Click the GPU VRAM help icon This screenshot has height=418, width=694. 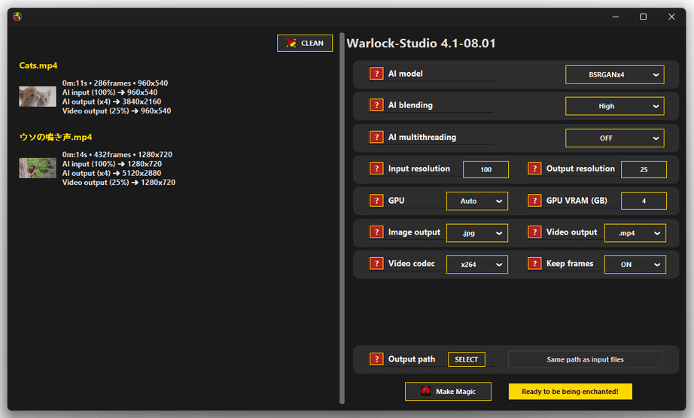click(534, 201)
